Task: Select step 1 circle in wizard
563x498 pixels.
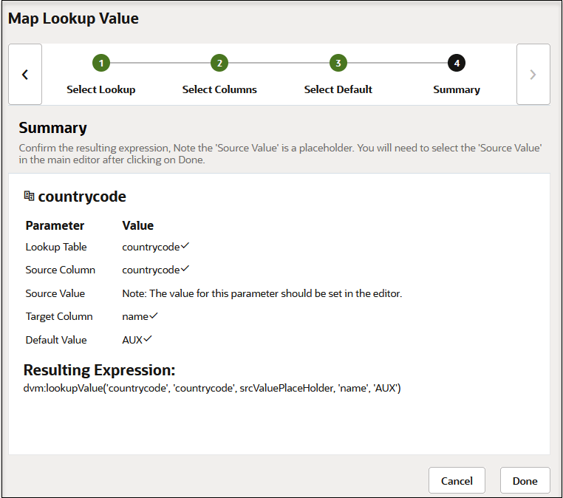Action: pyautogui.click(x=101, y=64)
